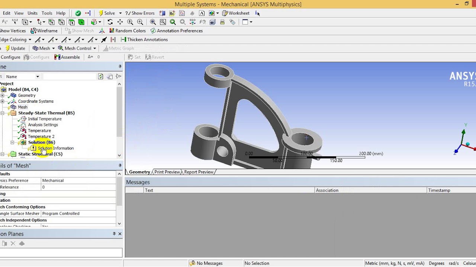Toggle Wireframe display mode
The width and height of the screenshot is (476, 267).
click(x=44, y=31)
